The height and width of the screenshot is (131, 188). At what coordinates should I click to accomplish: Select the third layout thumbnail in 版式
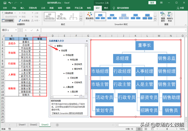[x=73, y=17]
